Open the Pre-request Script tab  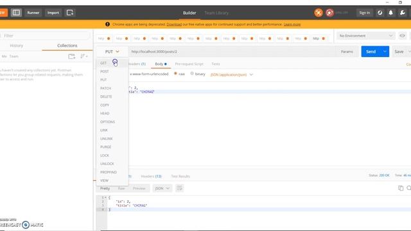(189, 64)
